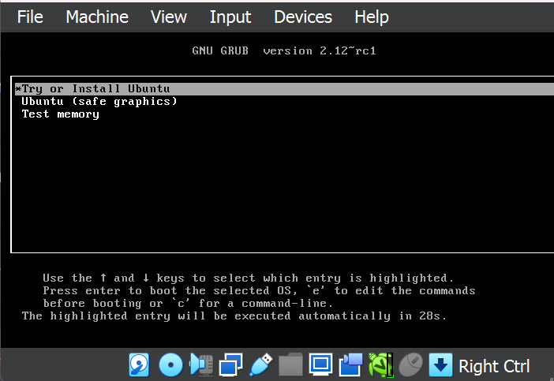Open the Machine menu
This screenshot has height=381, width=554.
pos(97,17)
